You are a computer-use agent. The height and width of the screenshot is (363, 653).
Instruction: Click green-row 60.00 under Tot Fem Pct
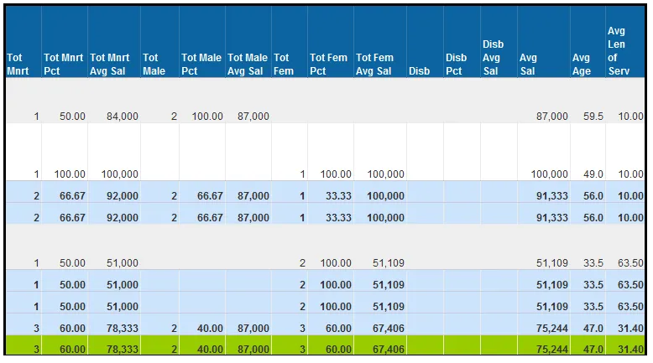338,350
